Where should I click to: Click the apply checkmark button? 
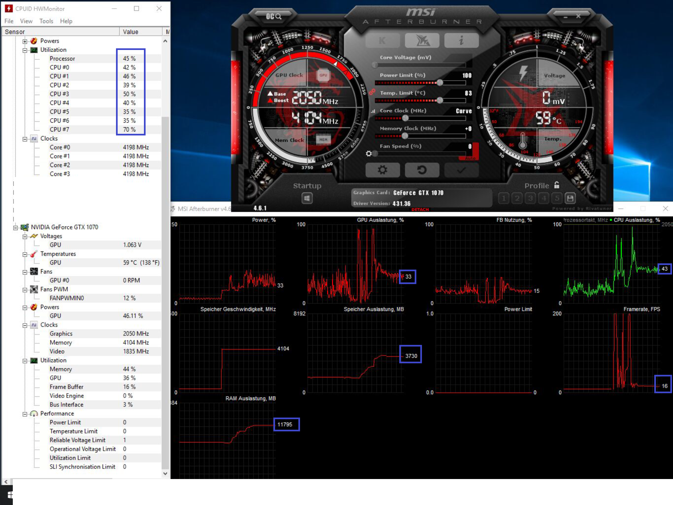tap(461, 170)
